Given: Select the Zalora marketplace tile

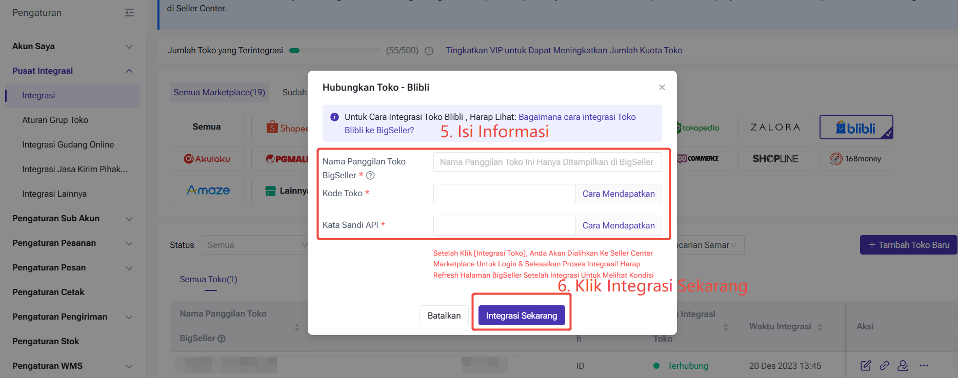Looking at the screenshot, I should click(775, 127).
